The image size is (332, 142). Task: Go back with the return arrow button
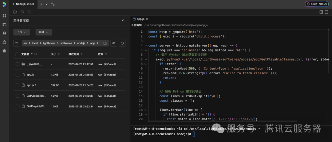pyautogui.click(x=17, y=43)
